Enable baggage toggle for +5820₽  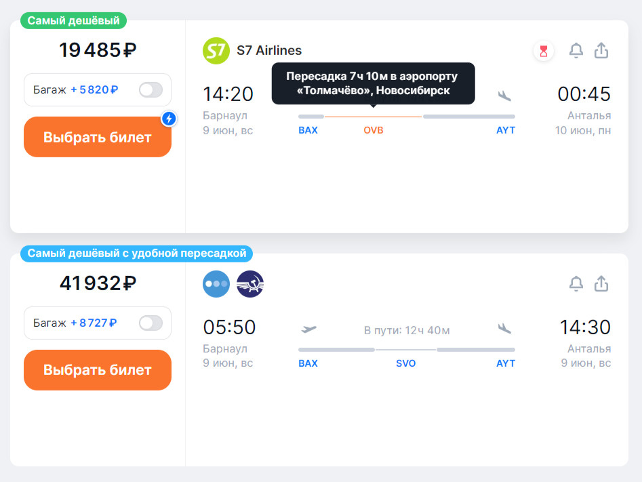coord(151,89)
